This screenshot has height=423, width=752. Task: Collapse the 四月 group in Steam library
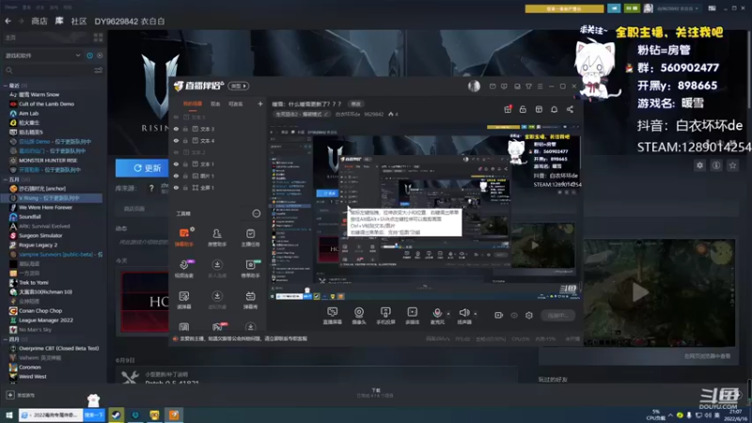[x=6, y=339]
